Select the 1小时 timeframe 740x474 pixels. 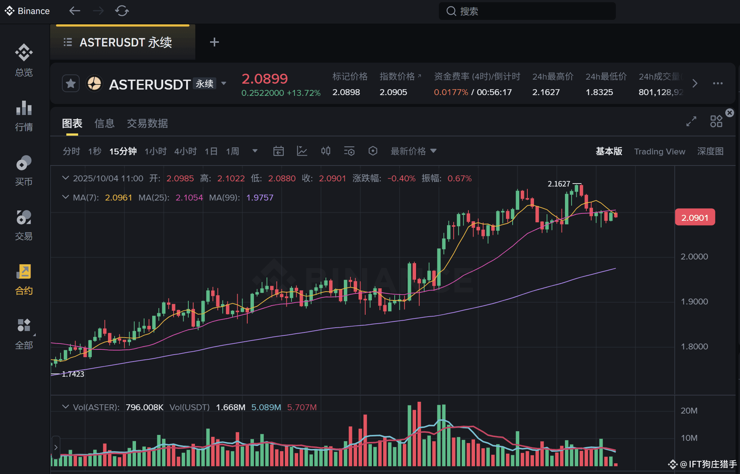pos(155,151)
